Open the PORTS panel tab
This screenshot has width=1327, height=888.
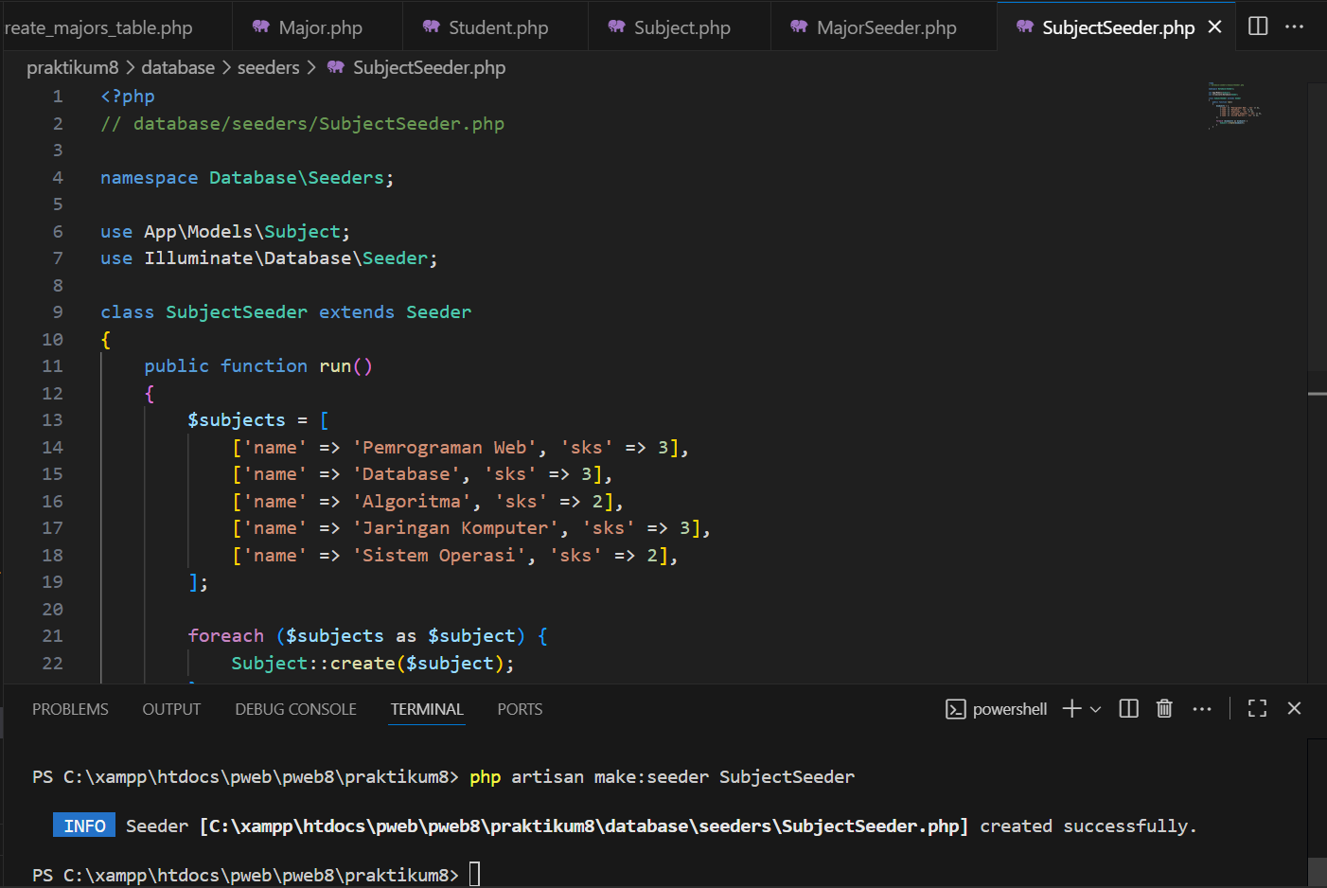(x=520, y=709)
